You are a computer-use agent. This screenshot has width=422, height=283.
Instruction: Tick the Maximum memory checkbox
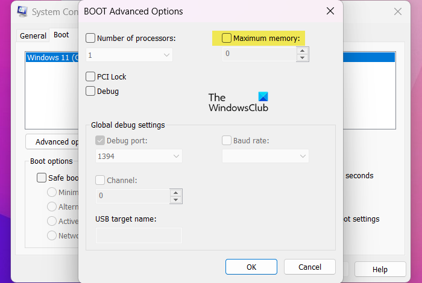tap(227, 38)
